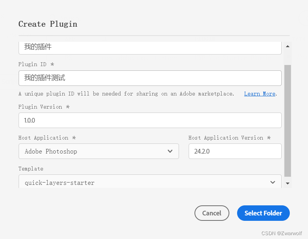Click the vertical scrollbar thumb
This screenshot has width=308, height=239.
287,121
